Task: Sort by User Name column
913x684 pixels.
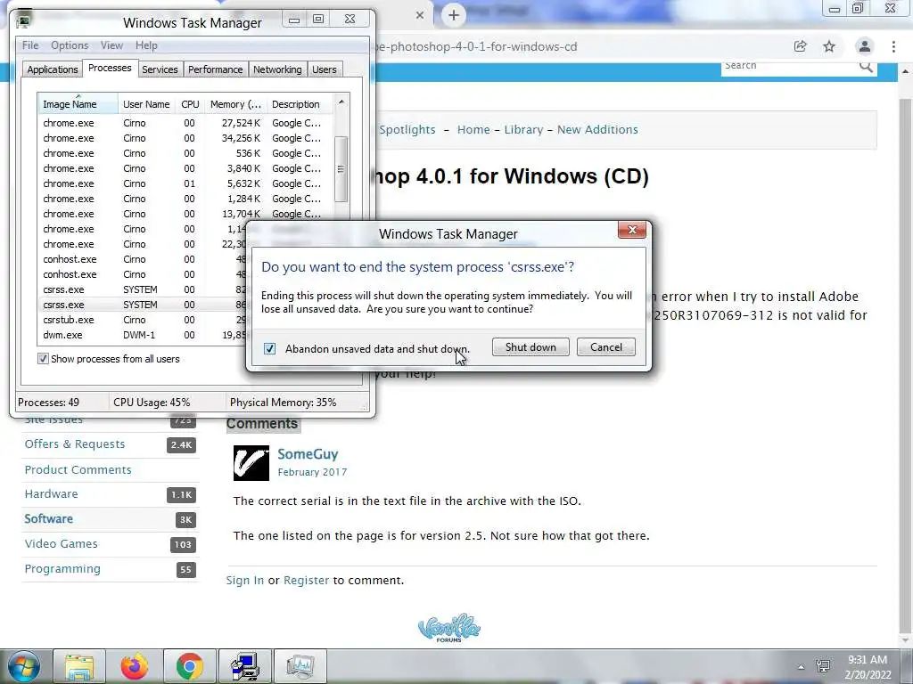Action: pyautogui.click(x=146, y=104)
